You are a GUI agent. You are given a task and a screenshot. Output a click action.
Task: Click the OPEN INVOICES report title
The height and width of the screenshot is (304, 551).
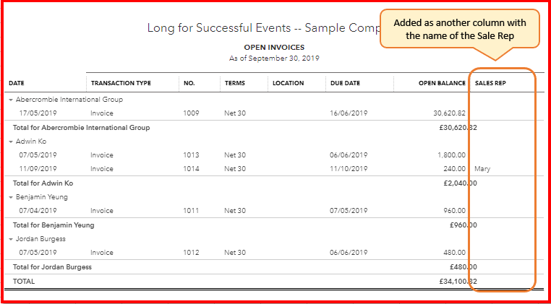[275, 47]
